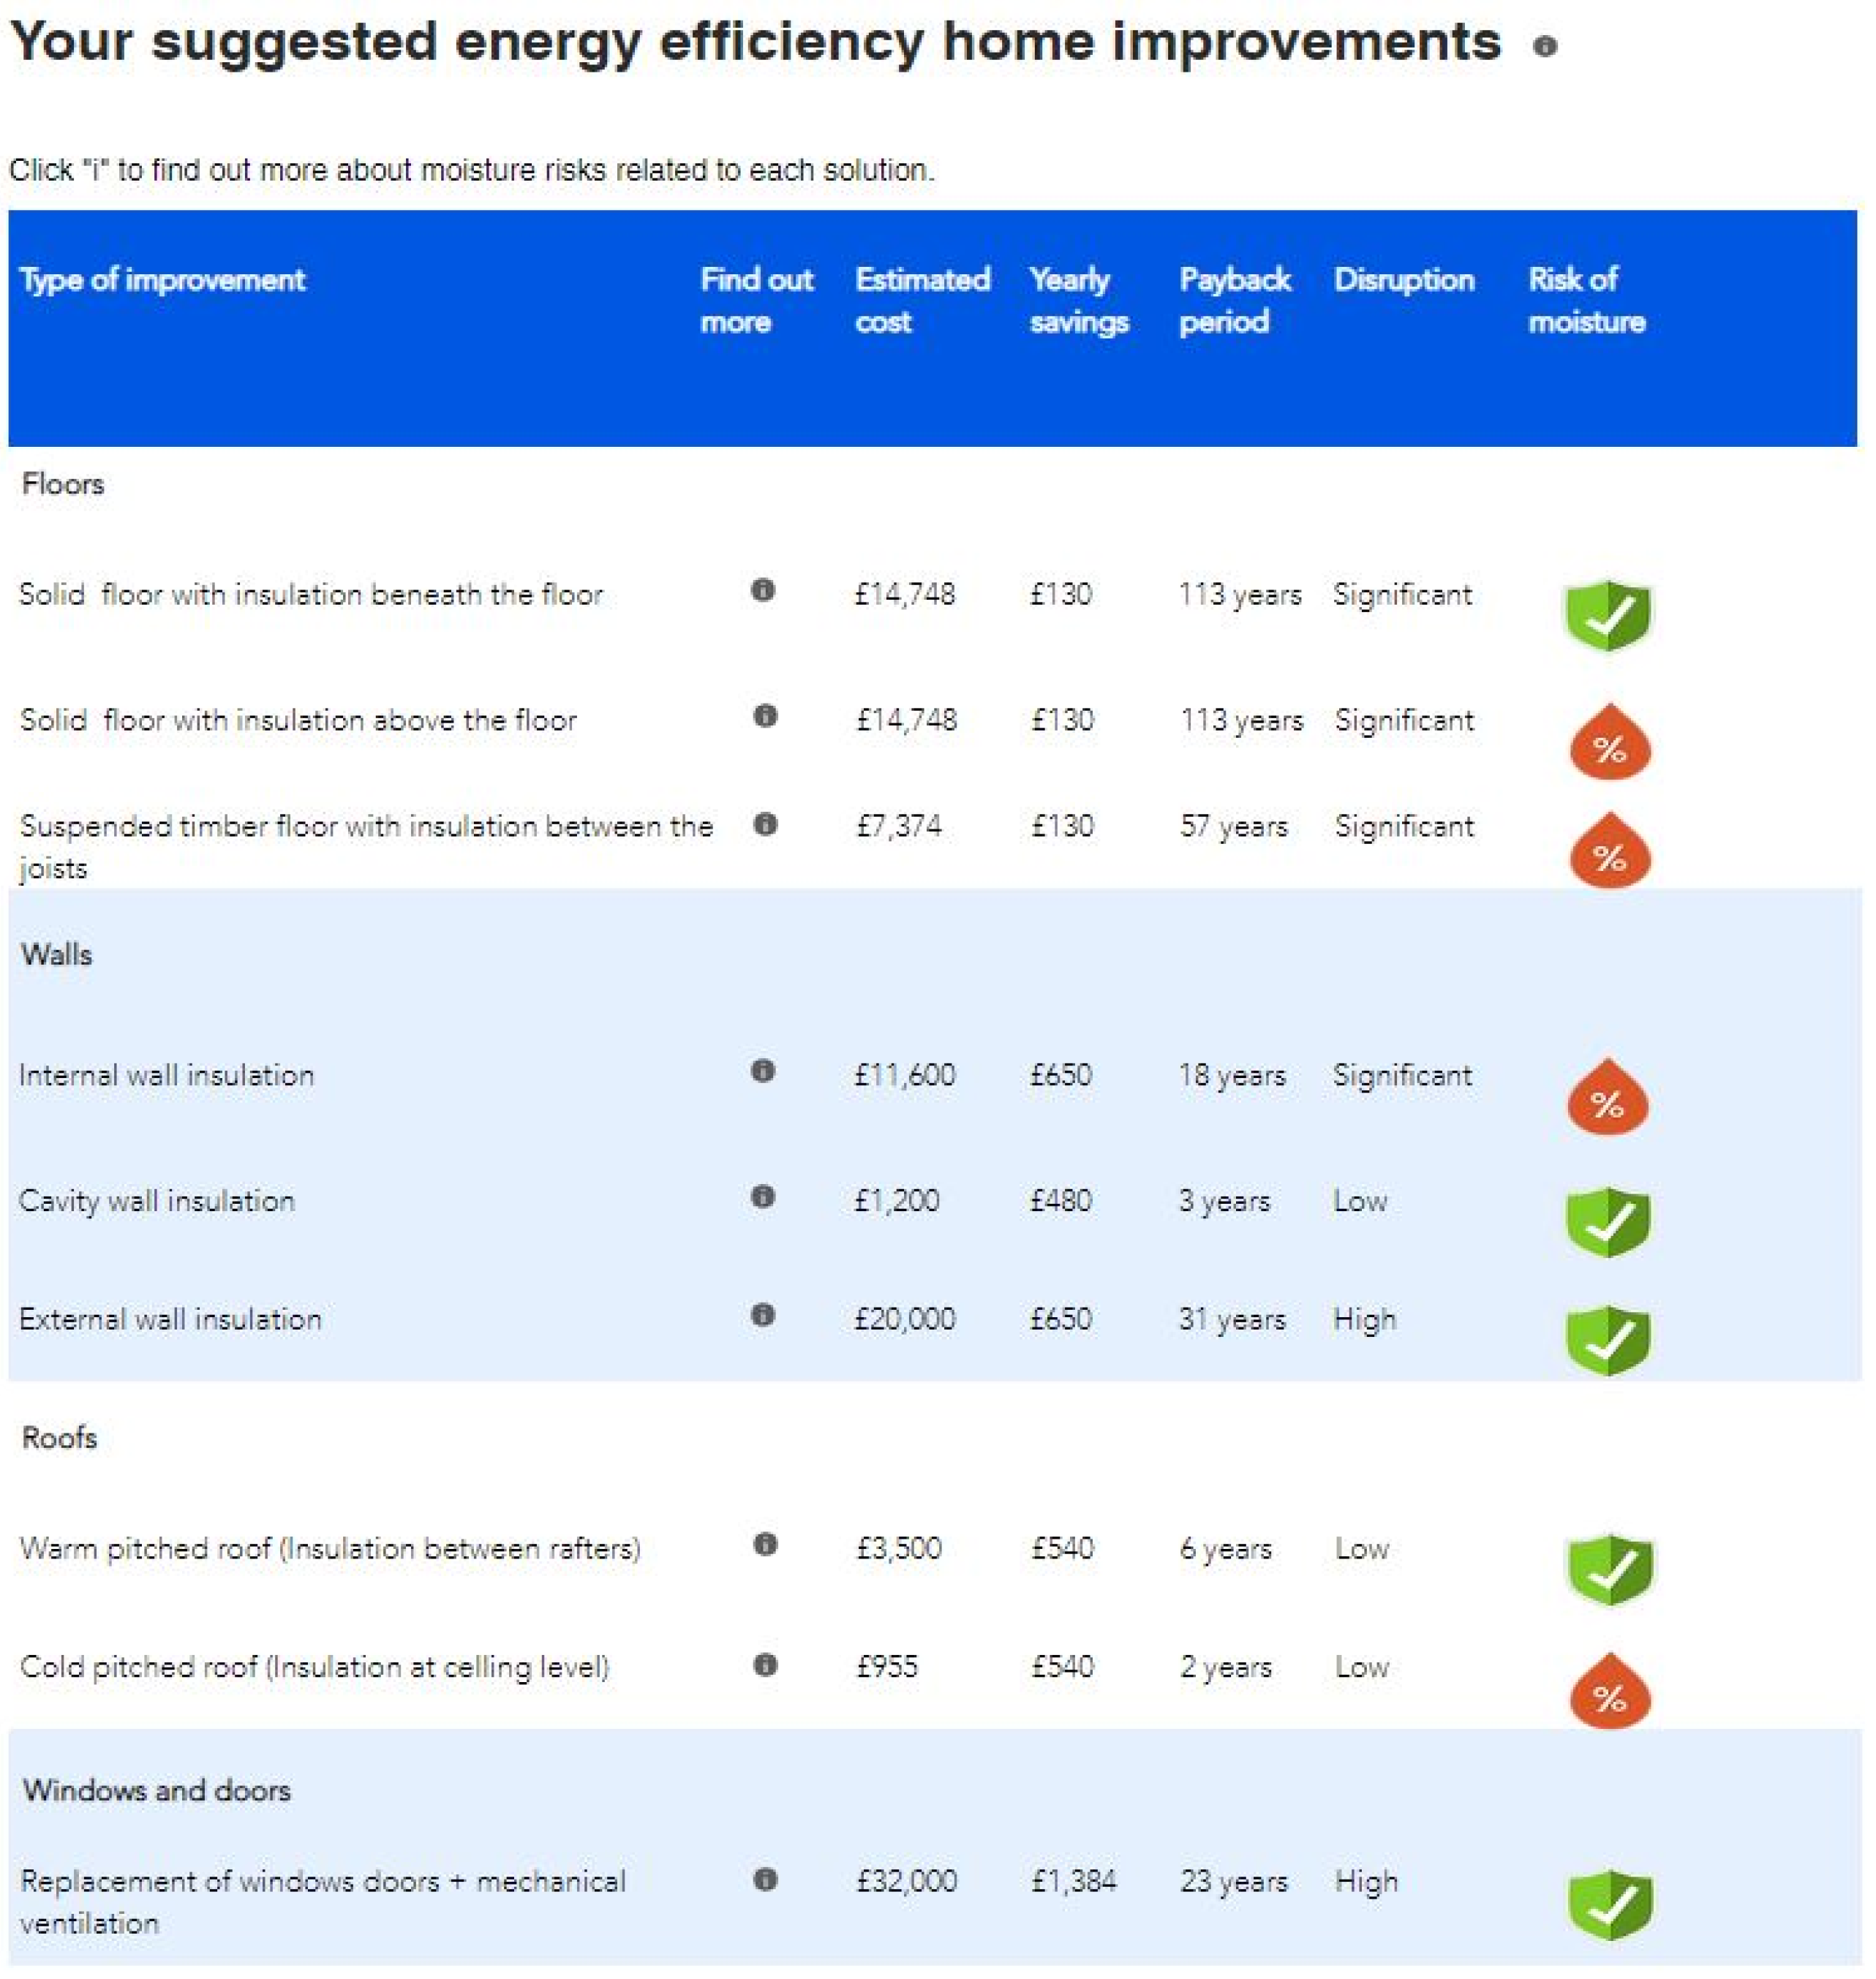View info for windows and doors replacement

pos(765,1879)
